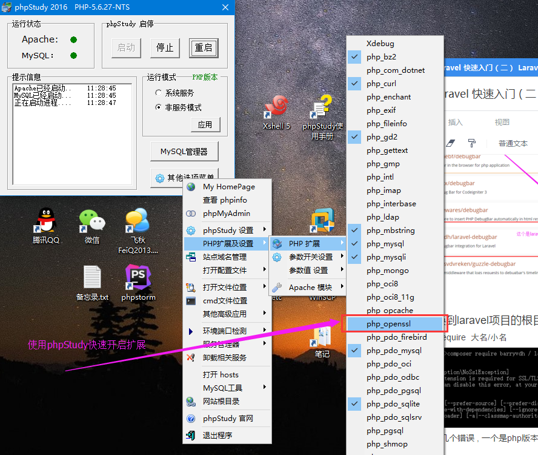Open the PhpStorm desktop shortcut

click(x=138, y=279)
